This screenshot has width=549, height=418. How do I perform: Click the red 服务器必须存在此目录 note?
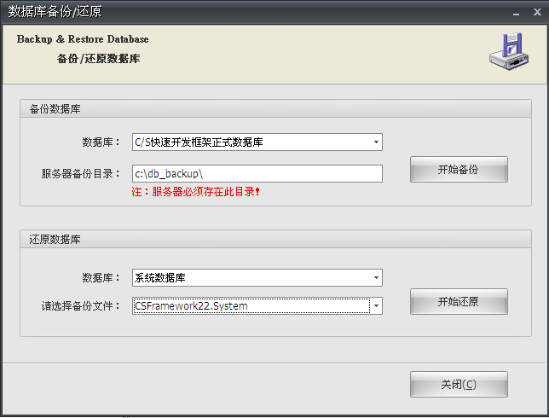click(195, 192)
